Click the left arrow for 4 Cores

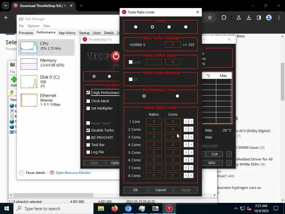point(186,145)
